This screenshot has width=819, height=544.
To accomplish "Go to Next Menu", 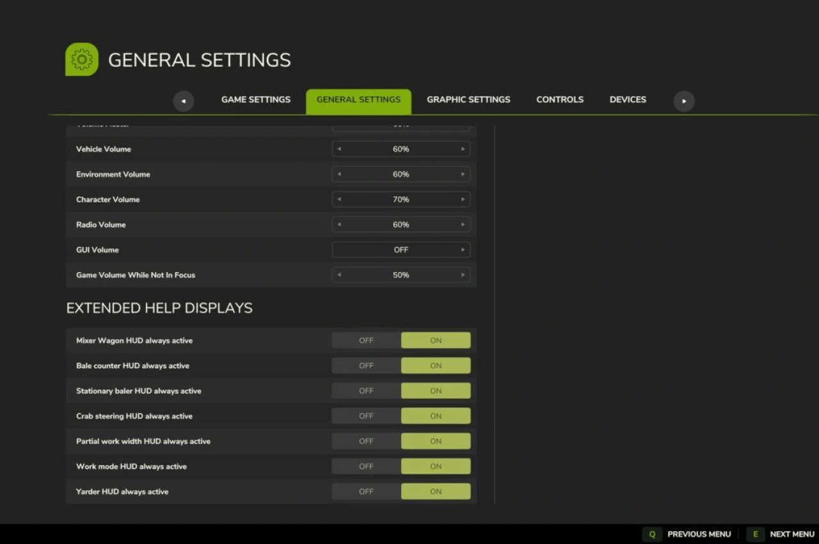I will [x=792, y=534].
